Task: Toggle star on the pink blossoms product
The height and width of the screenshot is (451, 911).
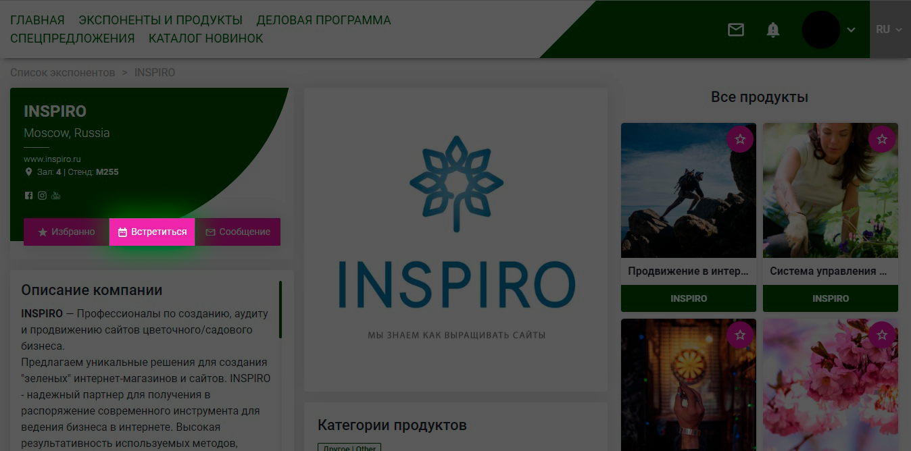Action: click(882, 335)
